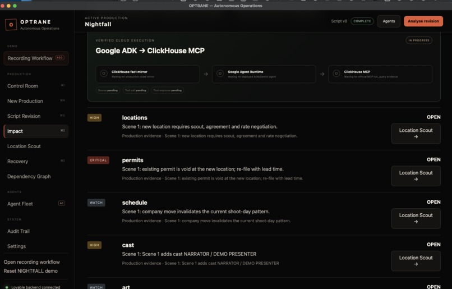
Task: Click the permits issue title
Action: coord(132,160)
